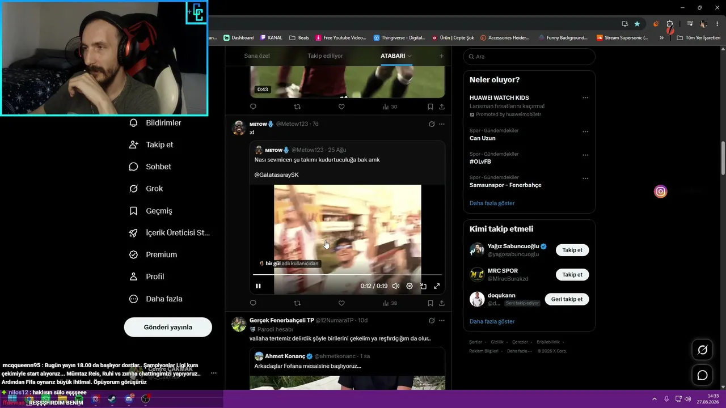Open more options on Gerçek Fenerbahçeli post
This screenshot has height=408, width=726.
coord(442,321)
